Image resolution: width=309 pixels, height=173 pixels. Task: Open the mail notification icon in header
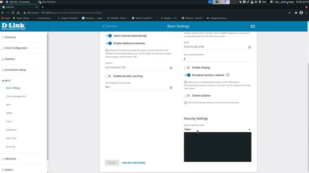point(253,26)
